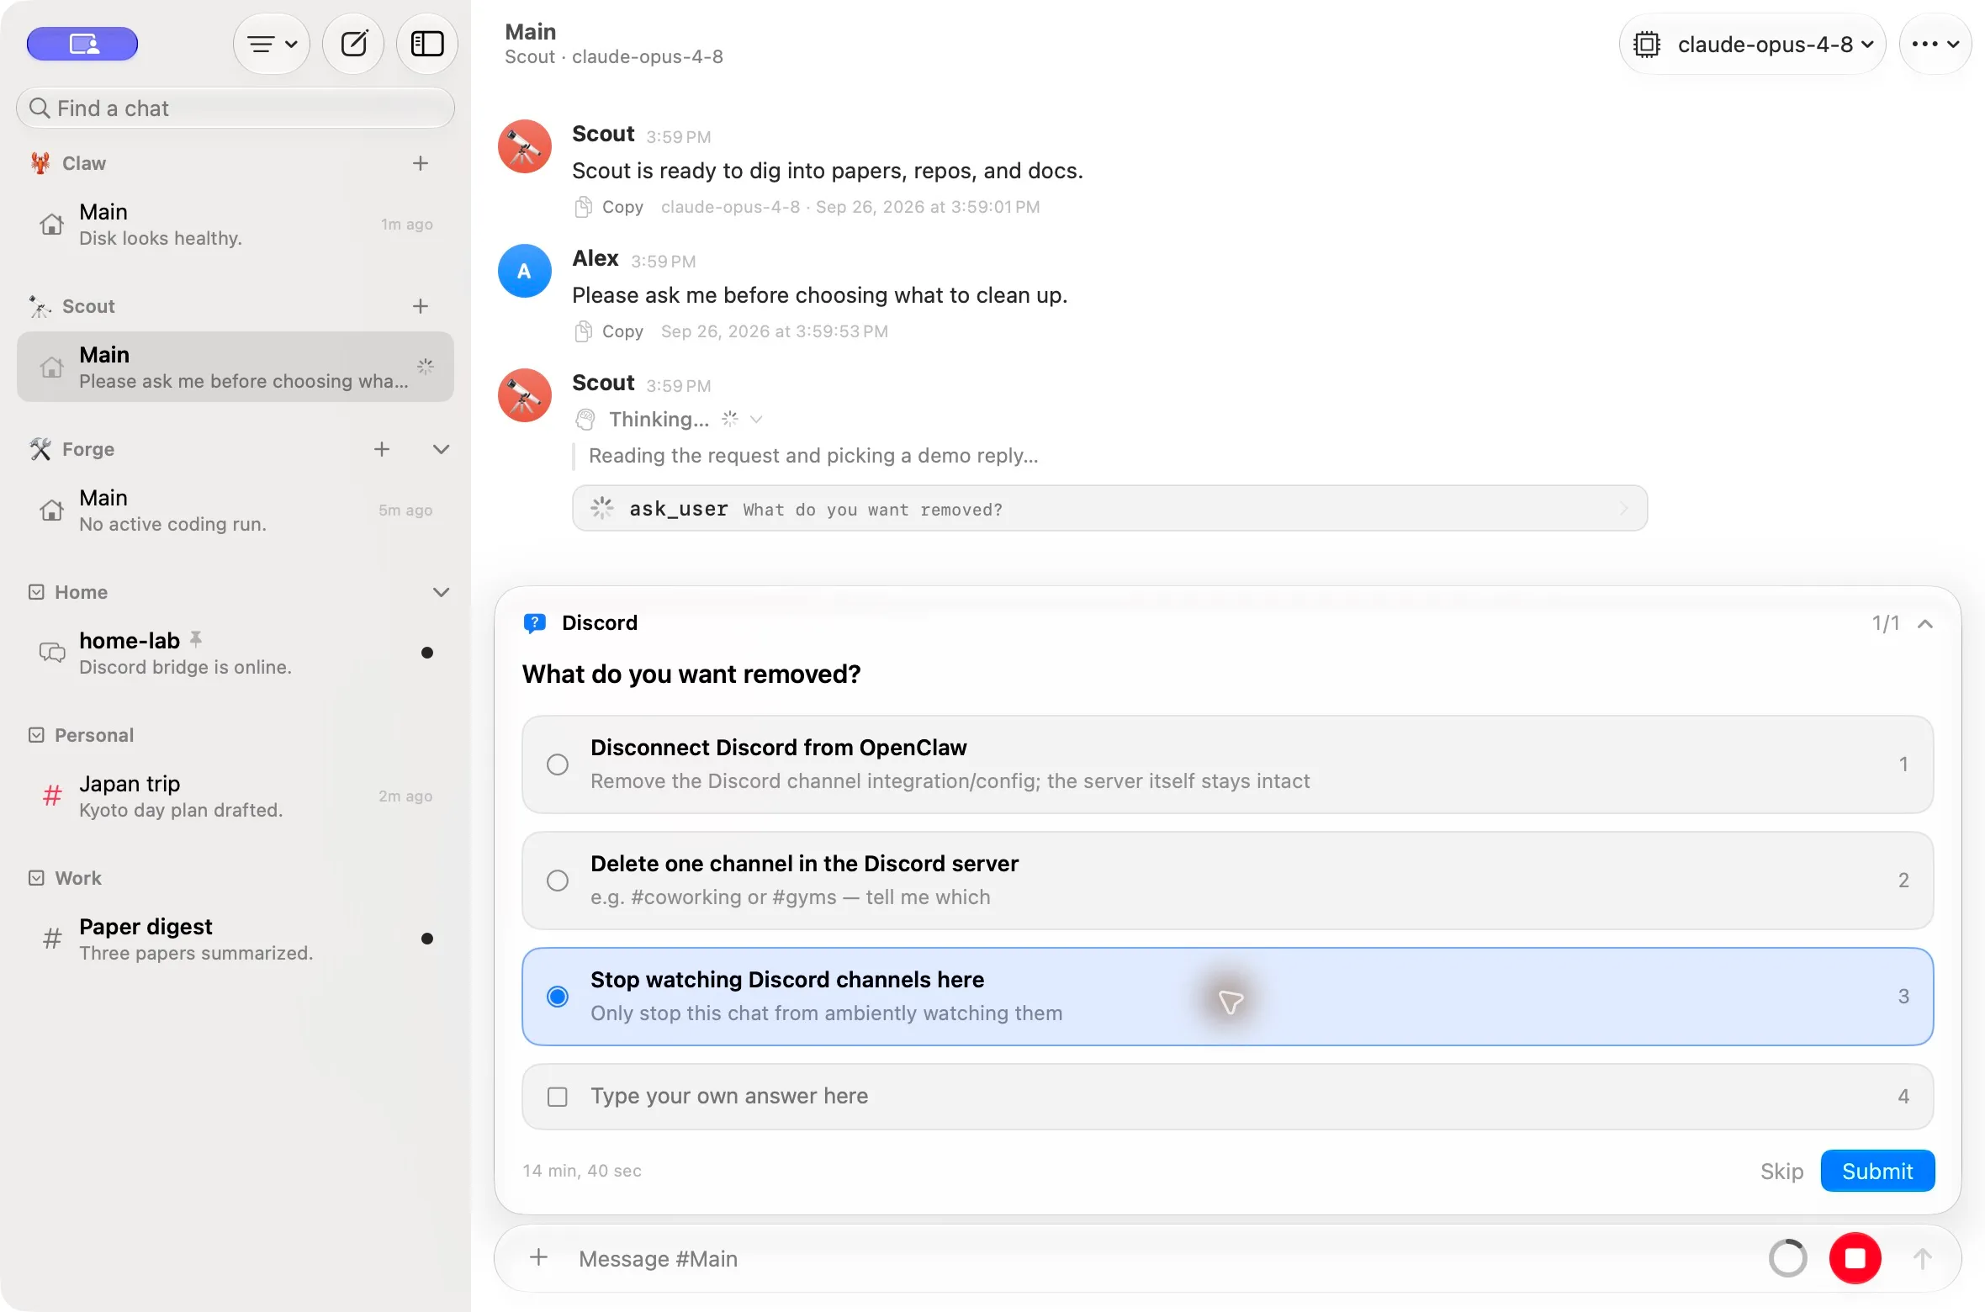This screenshot has height=1312, width=1985.
Task: Collapse the Discord question panel chevron
Action: tap(1925, 623)
